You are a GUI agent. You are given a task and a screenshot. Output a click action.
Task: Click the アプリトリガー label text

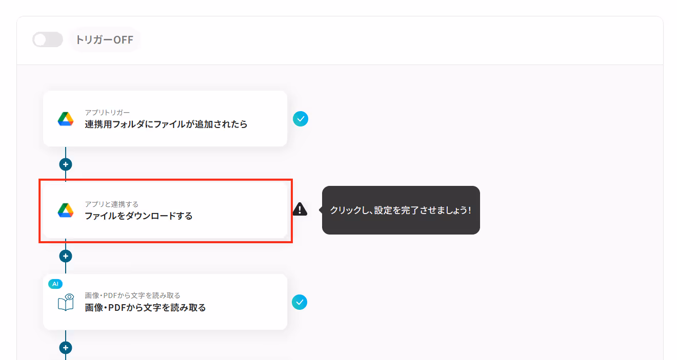[x=107, y=113]
